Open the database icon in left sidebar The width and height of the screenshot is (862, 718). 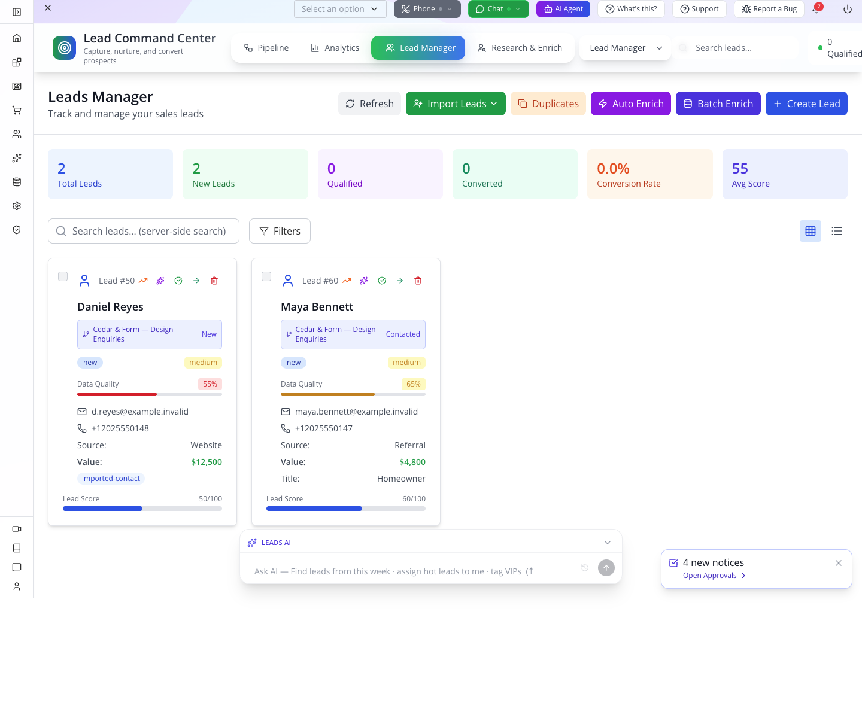click(17, 182)
